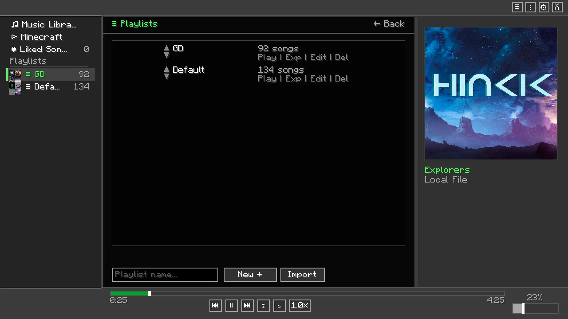Open the hamburger list menu in the top bar

click(517, 7)
